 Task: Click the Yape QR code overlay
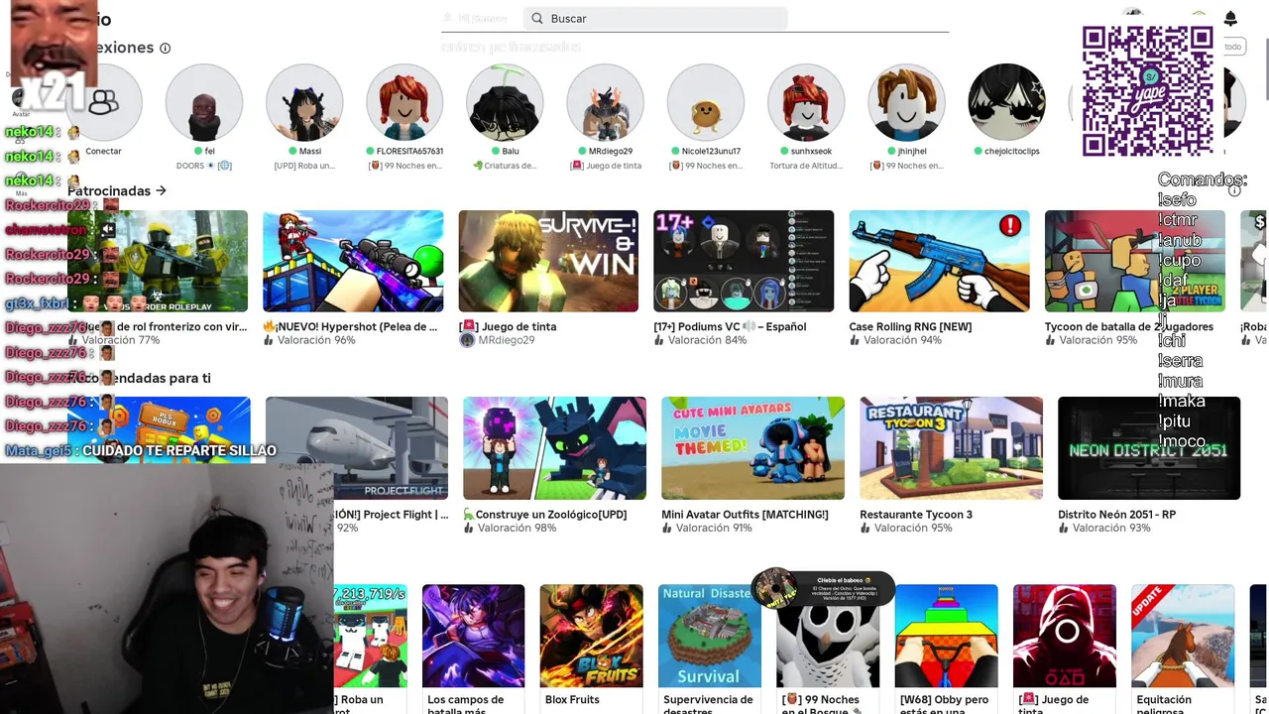tap(1147, 90)
